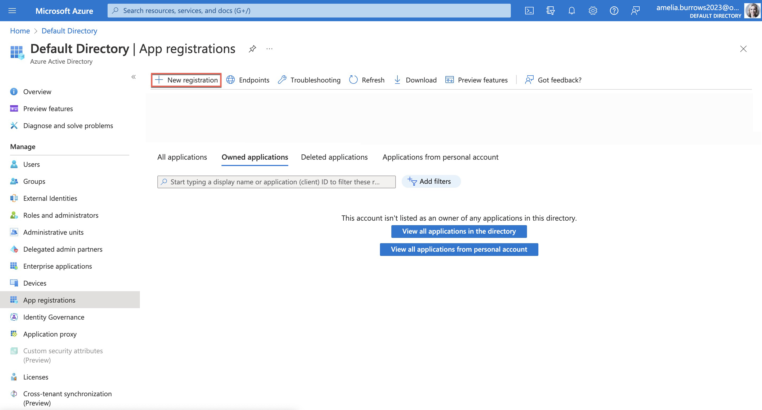Click the Groups icon in sidebar
Viewport: 762px width, 410px height.
pyautogui.click(x=14, y=181)
